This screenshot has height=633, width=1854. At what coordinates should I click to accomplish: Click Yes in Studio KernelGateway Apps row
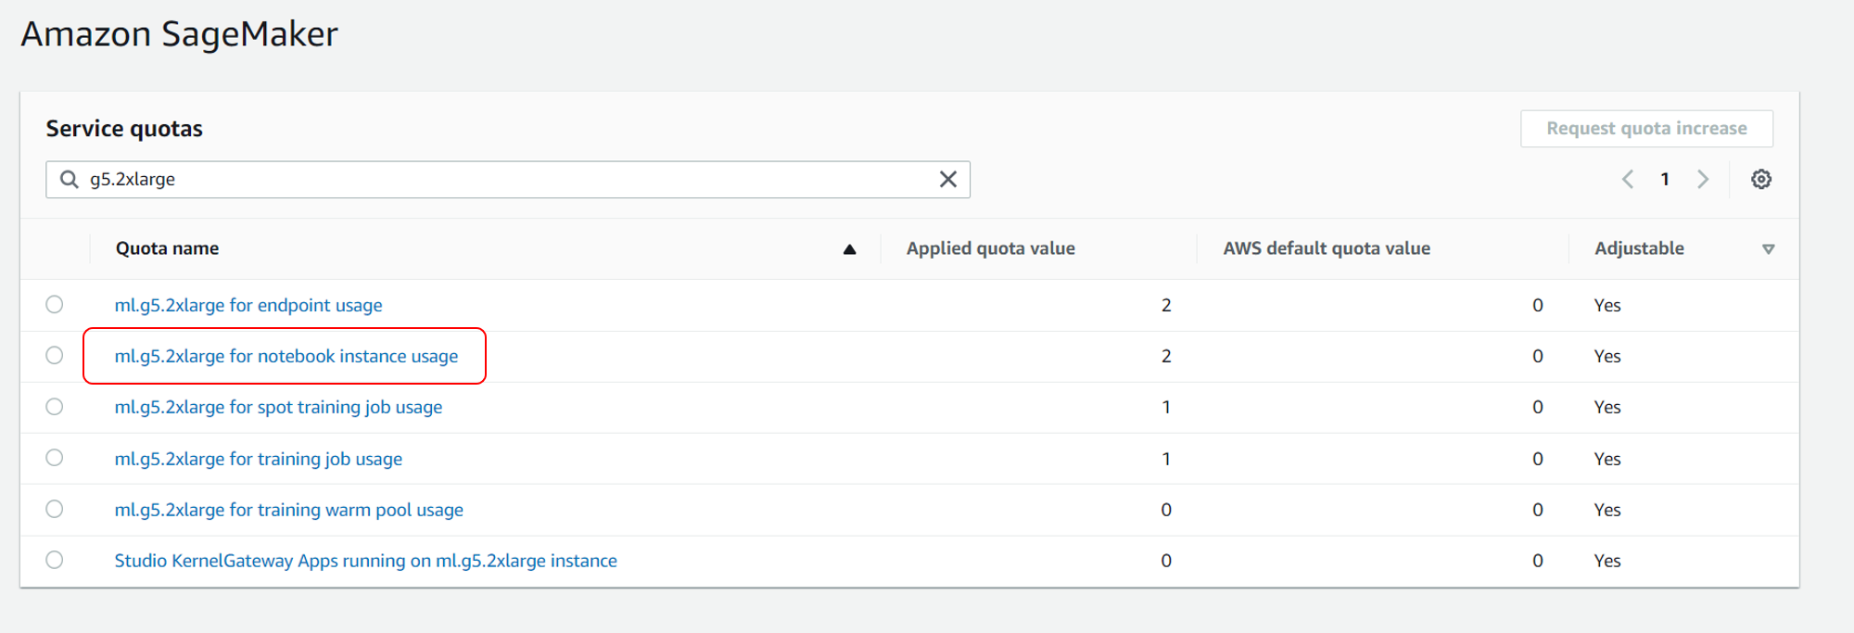(x=1607, y=561)
